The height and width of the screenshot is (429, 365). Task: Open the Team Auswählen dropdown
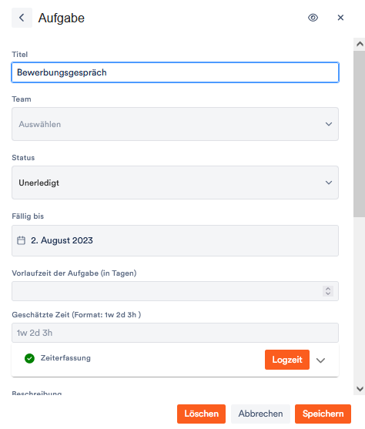pos(175,124)
